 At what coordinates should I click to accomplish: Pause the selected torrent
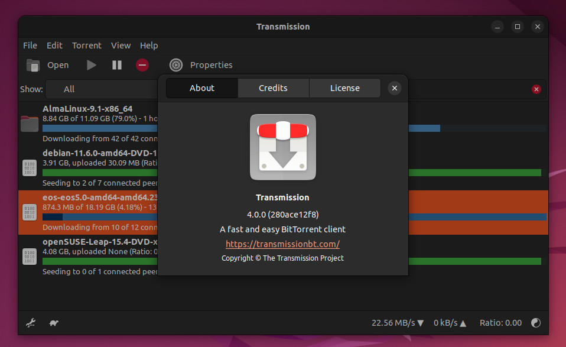(116, 65)
